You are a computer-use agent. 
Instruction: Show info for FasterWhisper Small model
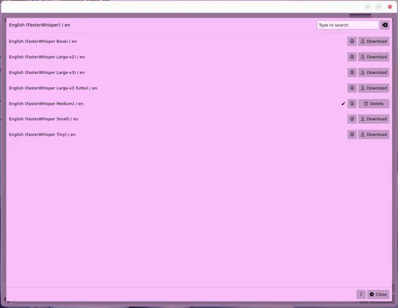352,119
